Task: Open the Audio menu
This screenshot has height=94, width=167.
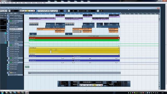Action: coord(12,3)
